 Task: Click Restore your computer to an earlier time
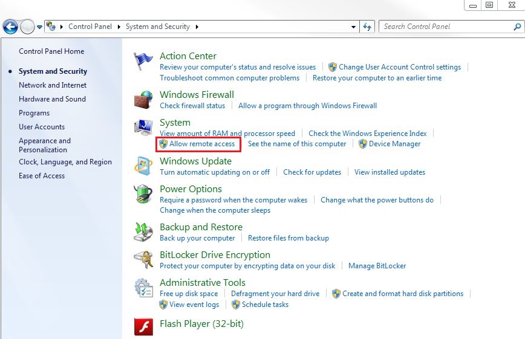pos(377,78)
